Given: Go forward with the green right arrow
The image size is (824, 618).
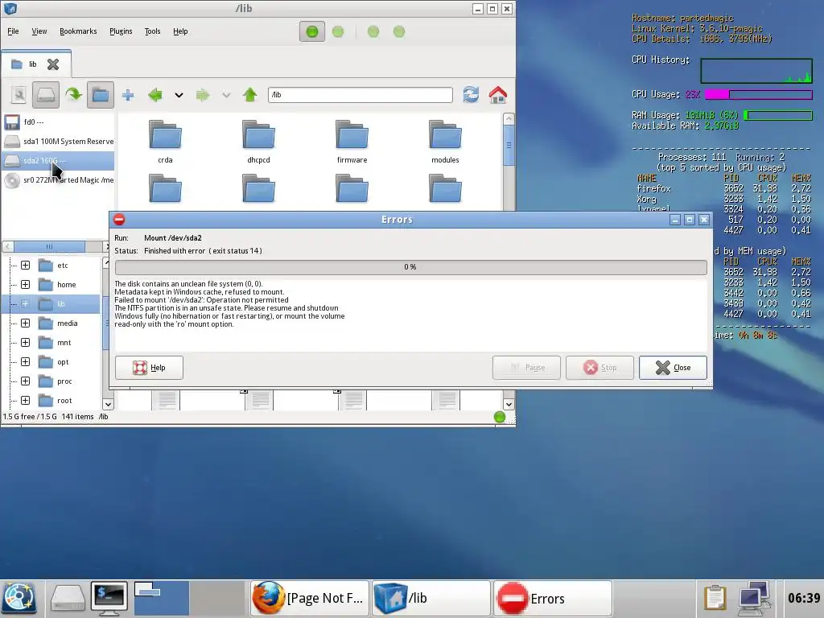Looking at the screenshot, I should 202,95.
